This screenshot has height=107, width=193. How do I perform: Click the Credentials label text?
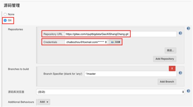pos(50,42)
